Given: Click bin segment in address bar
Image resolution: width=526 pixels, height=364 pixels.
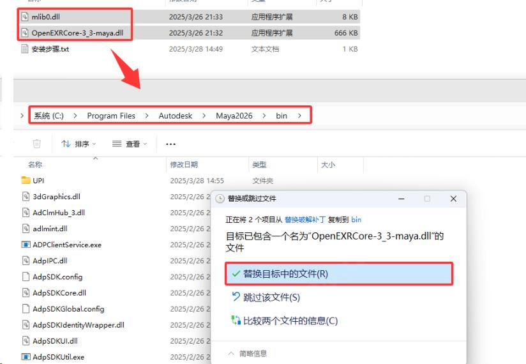Looking at the screenshot, I should 282,116.
